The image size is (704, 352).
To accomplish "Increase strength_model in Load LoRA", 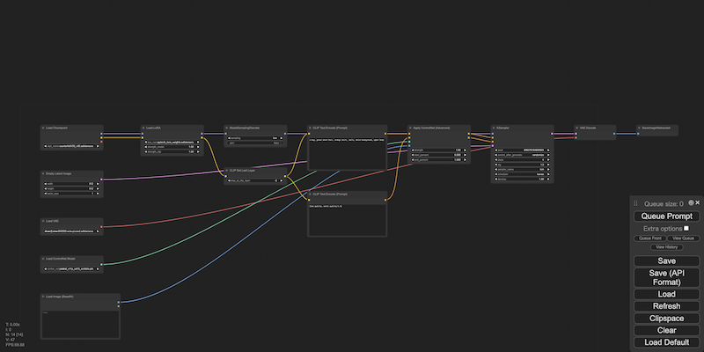I will pos(199,147).
